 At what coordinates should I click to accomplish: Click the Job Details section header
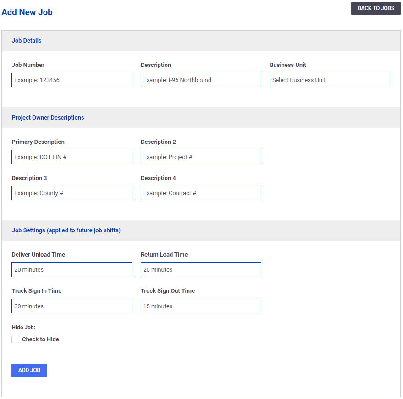pyautogui.click(x=27, y=41)
